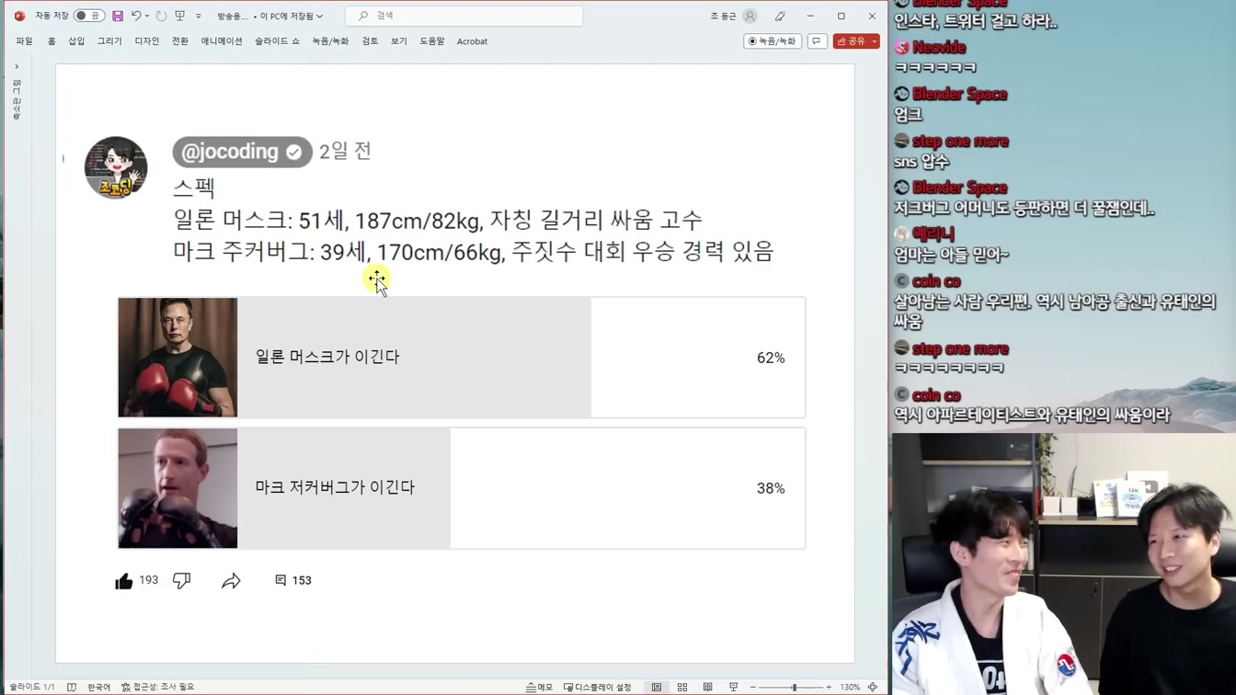Click the '일론 머스크: 51세' spec line

(x=438, y=220)
